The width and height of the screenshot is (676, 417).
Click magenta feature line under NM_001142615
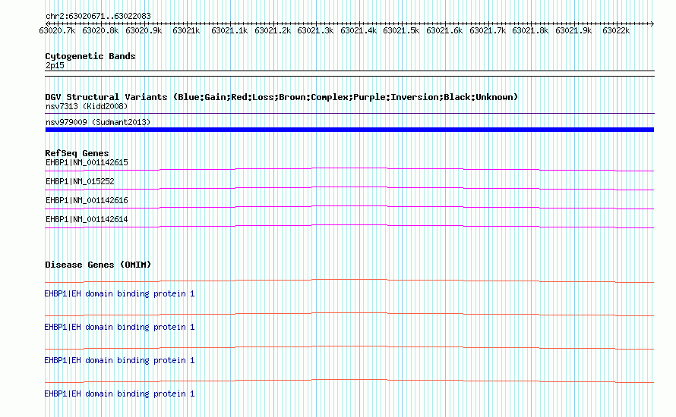click(349, 169)
